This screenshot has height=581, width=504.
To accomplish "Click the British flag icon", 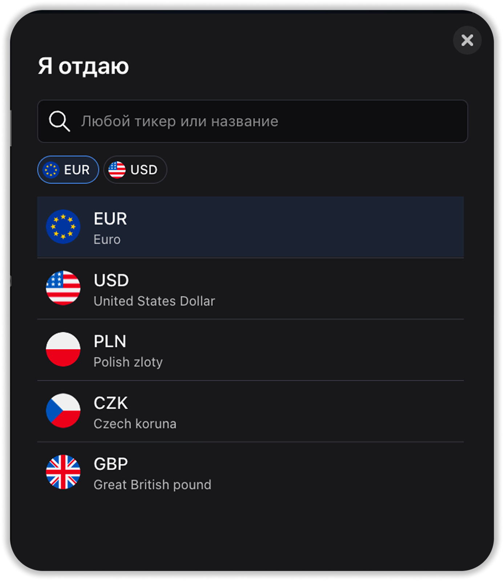I will coord(63,472).
